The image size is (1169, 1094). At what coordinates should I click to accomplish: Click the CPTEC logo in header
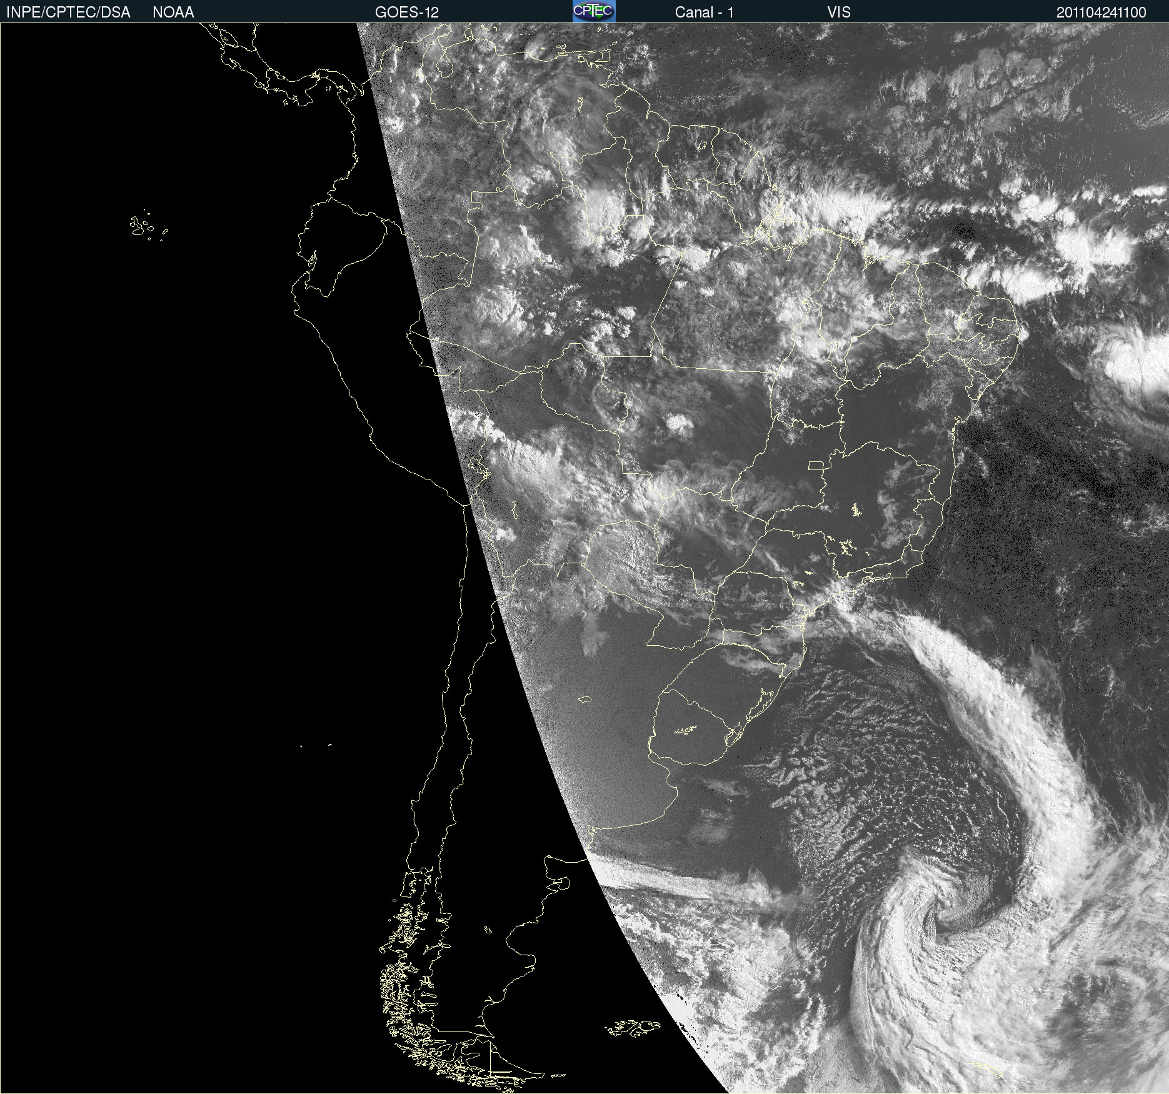[594, 11]
